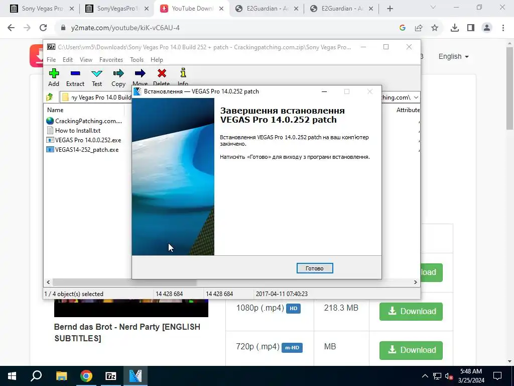
Task: Select How to Install.txt file
Action: point(74,130)
